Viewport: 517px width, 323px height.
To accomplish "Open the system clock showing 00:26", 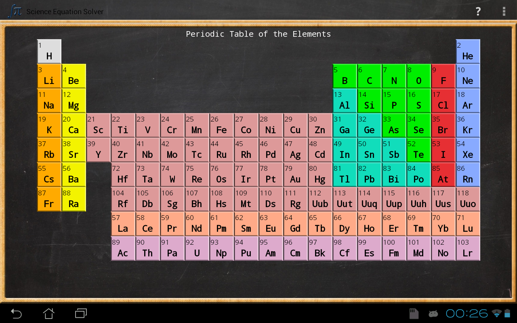I will tap(467, 313).
